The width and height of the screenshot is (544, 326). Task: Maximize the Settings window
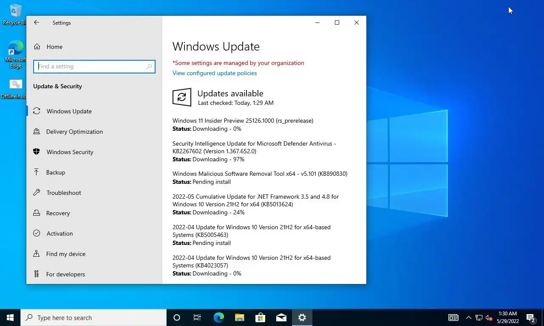pos(337,22)
